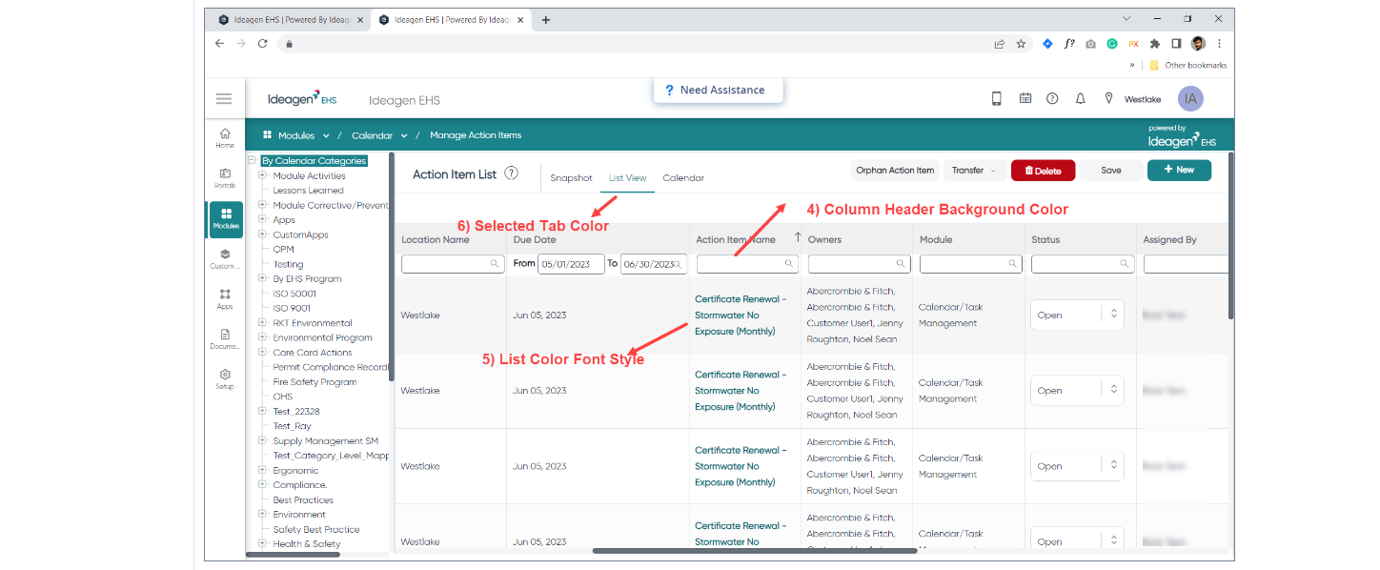This screenshot has width=1380, height=570.
Task: Click the location pin icon
Action: [x=1108, y=98]
